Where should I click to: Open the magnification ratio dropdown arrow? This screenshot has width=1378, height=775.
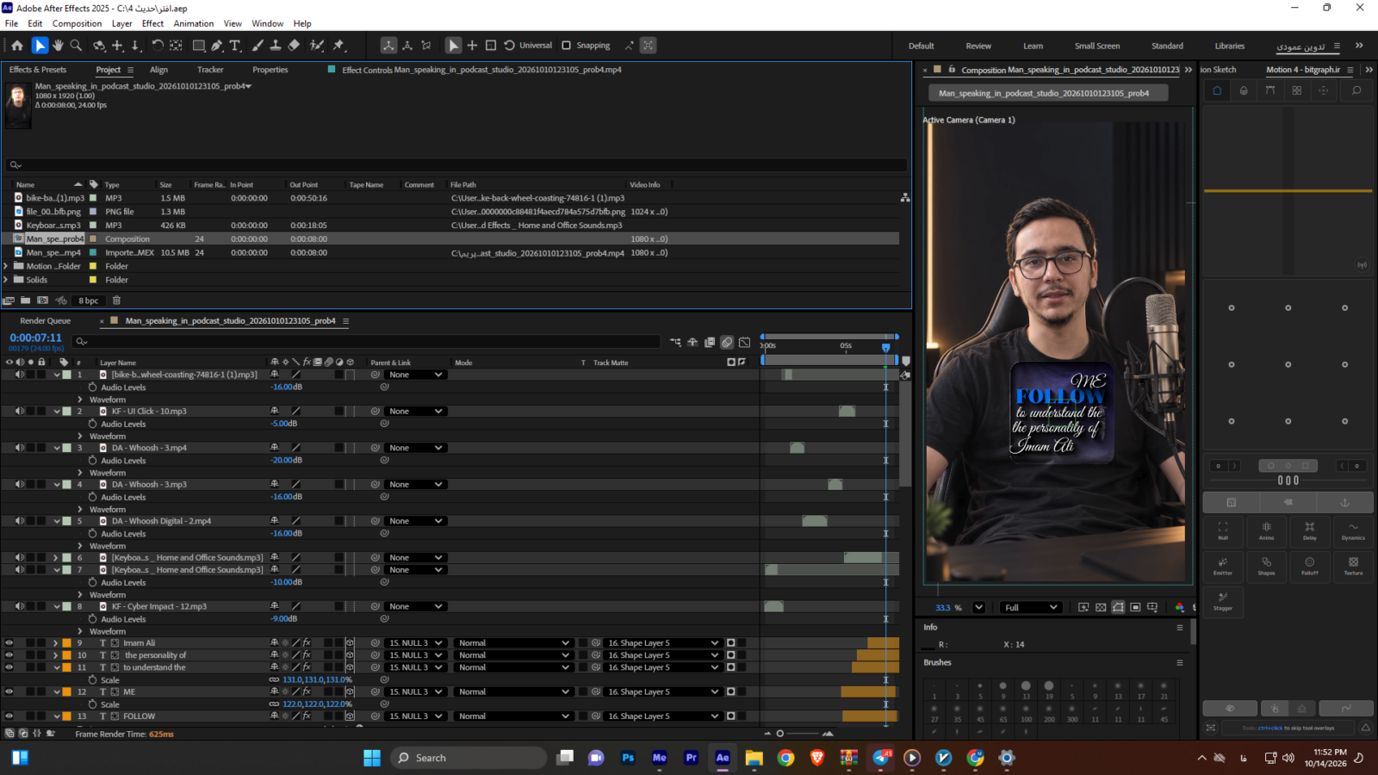(978, 607)
